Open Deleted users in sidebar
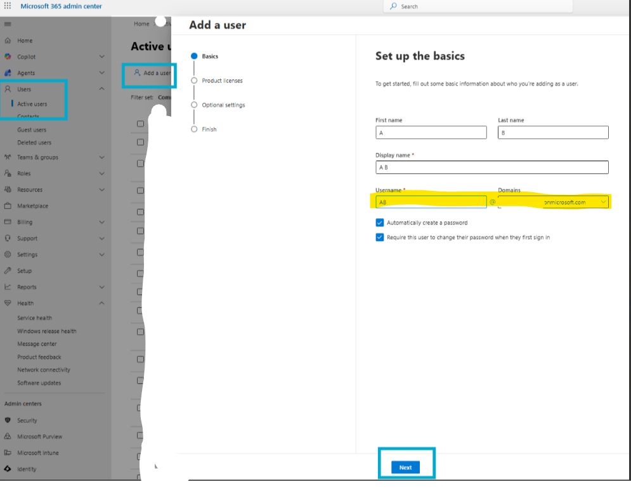 (x=34, y=143)
